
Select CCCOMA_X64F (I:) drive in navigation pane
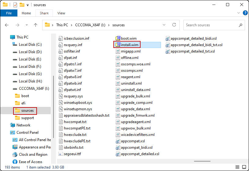[34, 89]
